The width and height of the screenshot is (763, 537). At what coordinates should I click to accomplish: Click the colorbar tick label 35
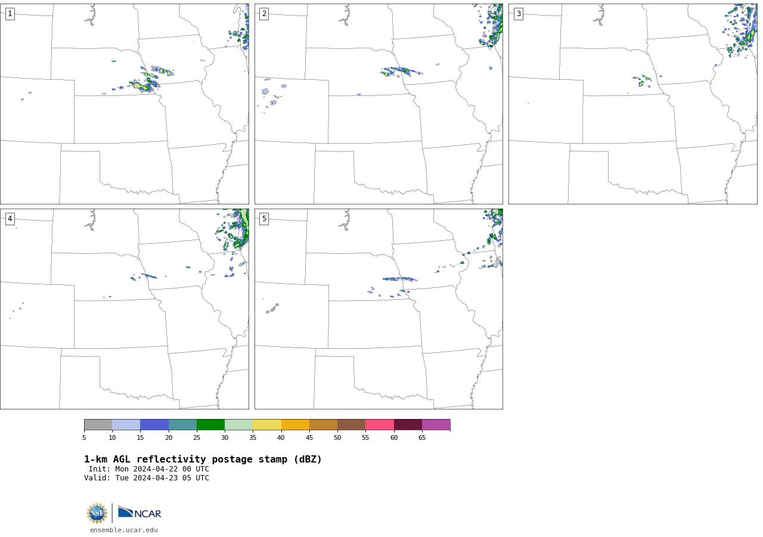[x=253, y=437]
